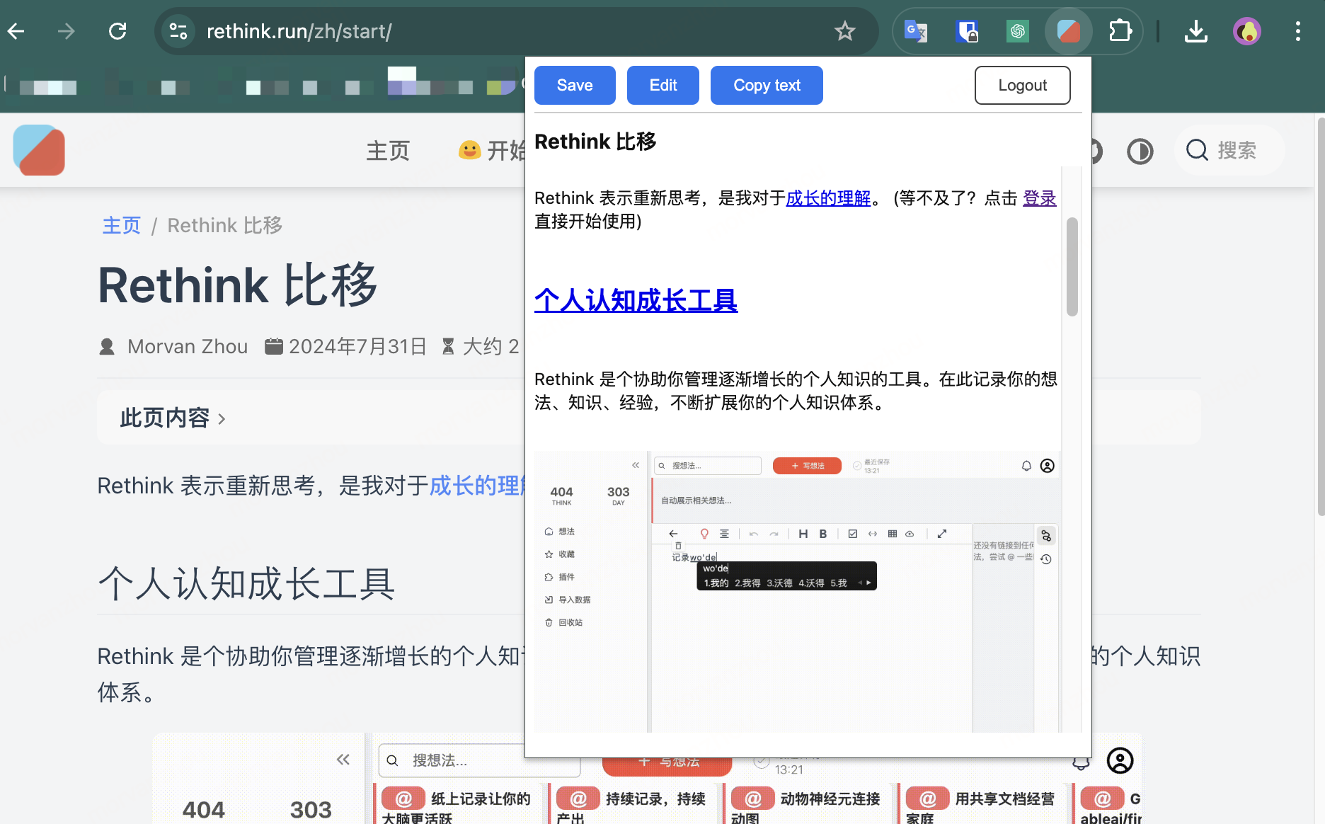The image size is (1325, 824).
Task: Open the 个人认知成长工具 heading link
Action: (x=636, y=300)
